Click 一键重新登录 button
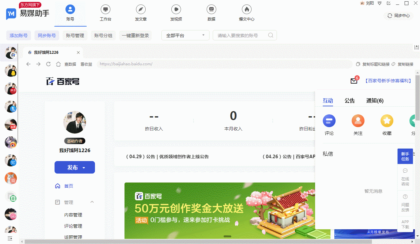Screen dimensions: 420x244 [135, 36]
